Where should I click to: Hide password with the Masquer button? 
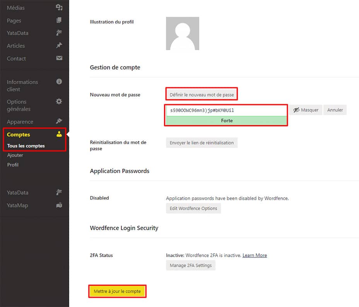306,110
